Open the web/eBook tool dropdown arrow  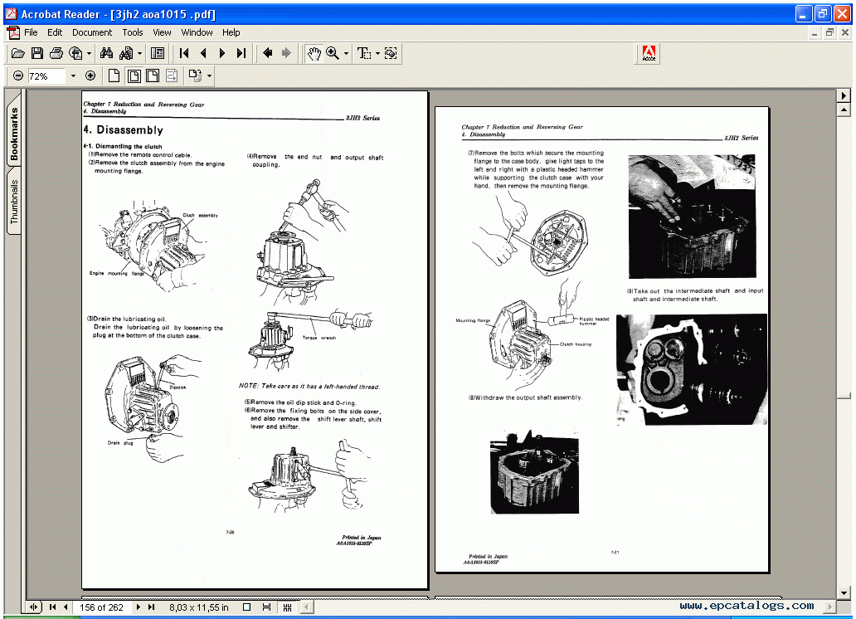[x=89, y=54]
